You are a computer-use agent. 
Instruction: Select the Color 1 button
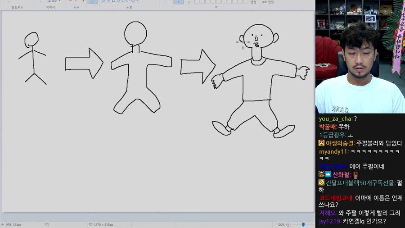coord(179,2)
